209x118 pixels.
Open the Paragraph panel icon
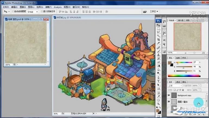164,44
